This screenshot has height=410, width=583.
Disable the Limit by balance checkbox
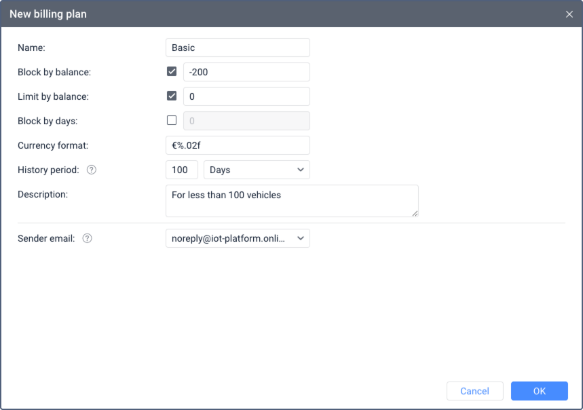(x=172, y=96)
